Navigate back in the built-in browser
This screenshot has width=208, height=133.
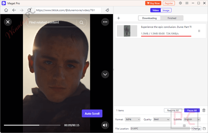click(14, 10)
